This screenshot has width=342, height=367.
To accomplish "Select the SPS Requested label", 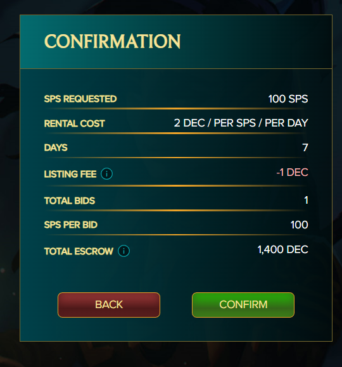I will point(80,99).
